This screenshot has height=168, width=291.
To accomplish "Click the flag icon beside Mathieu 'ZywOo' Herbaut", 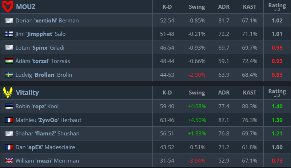I will coord(9,120).
